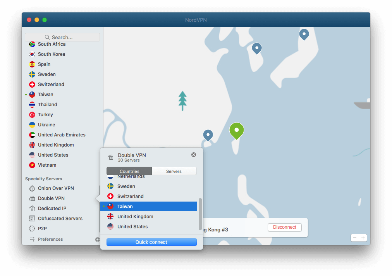Viewport: 392px width, 276px height.
Task: Close the Double VPN popup
Action: pyautogui.click(x=194, y=155)
